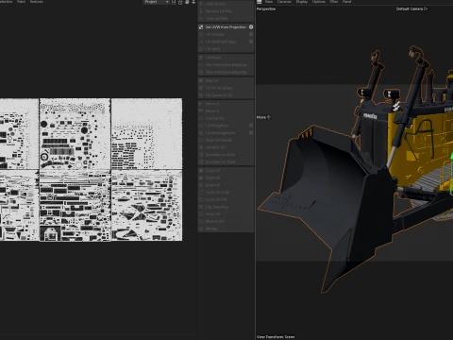
Task: Choose the UV Peeler command
Action: (x=226, y=58)
